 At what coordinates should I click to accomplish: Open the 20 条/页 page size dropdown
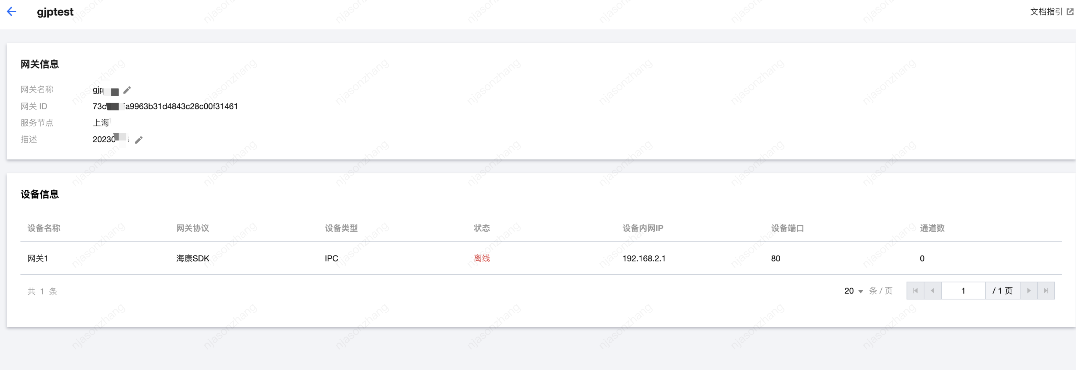(x=853, y=291)
